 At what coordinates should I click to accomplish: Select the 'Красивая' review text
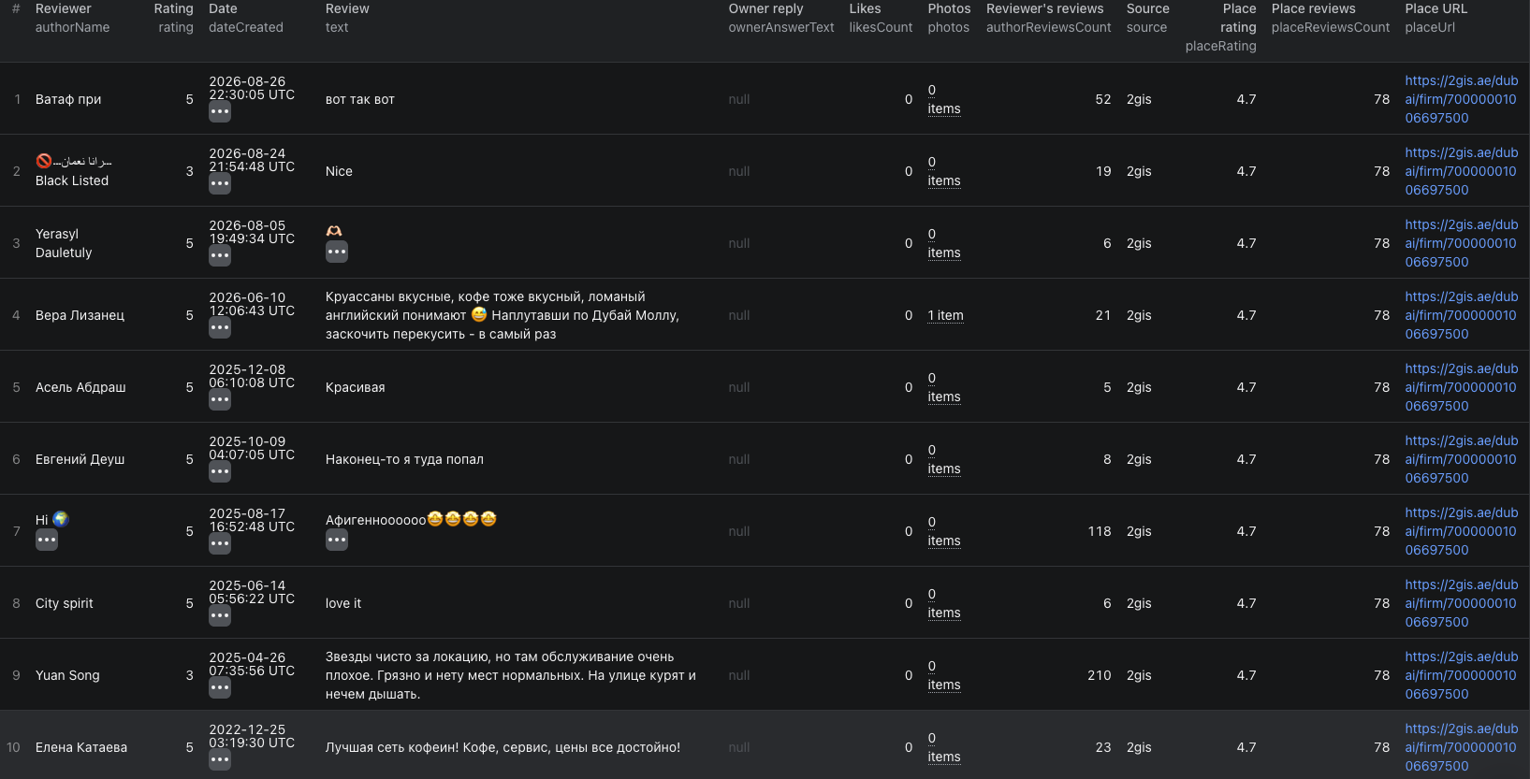356,387
